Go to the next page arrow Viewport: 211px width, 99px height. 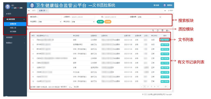coord(169,87)
